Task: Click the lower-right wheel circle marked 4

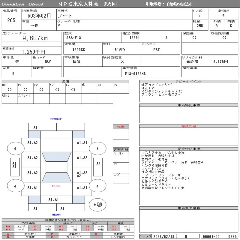Action: [x=97, y=186]
